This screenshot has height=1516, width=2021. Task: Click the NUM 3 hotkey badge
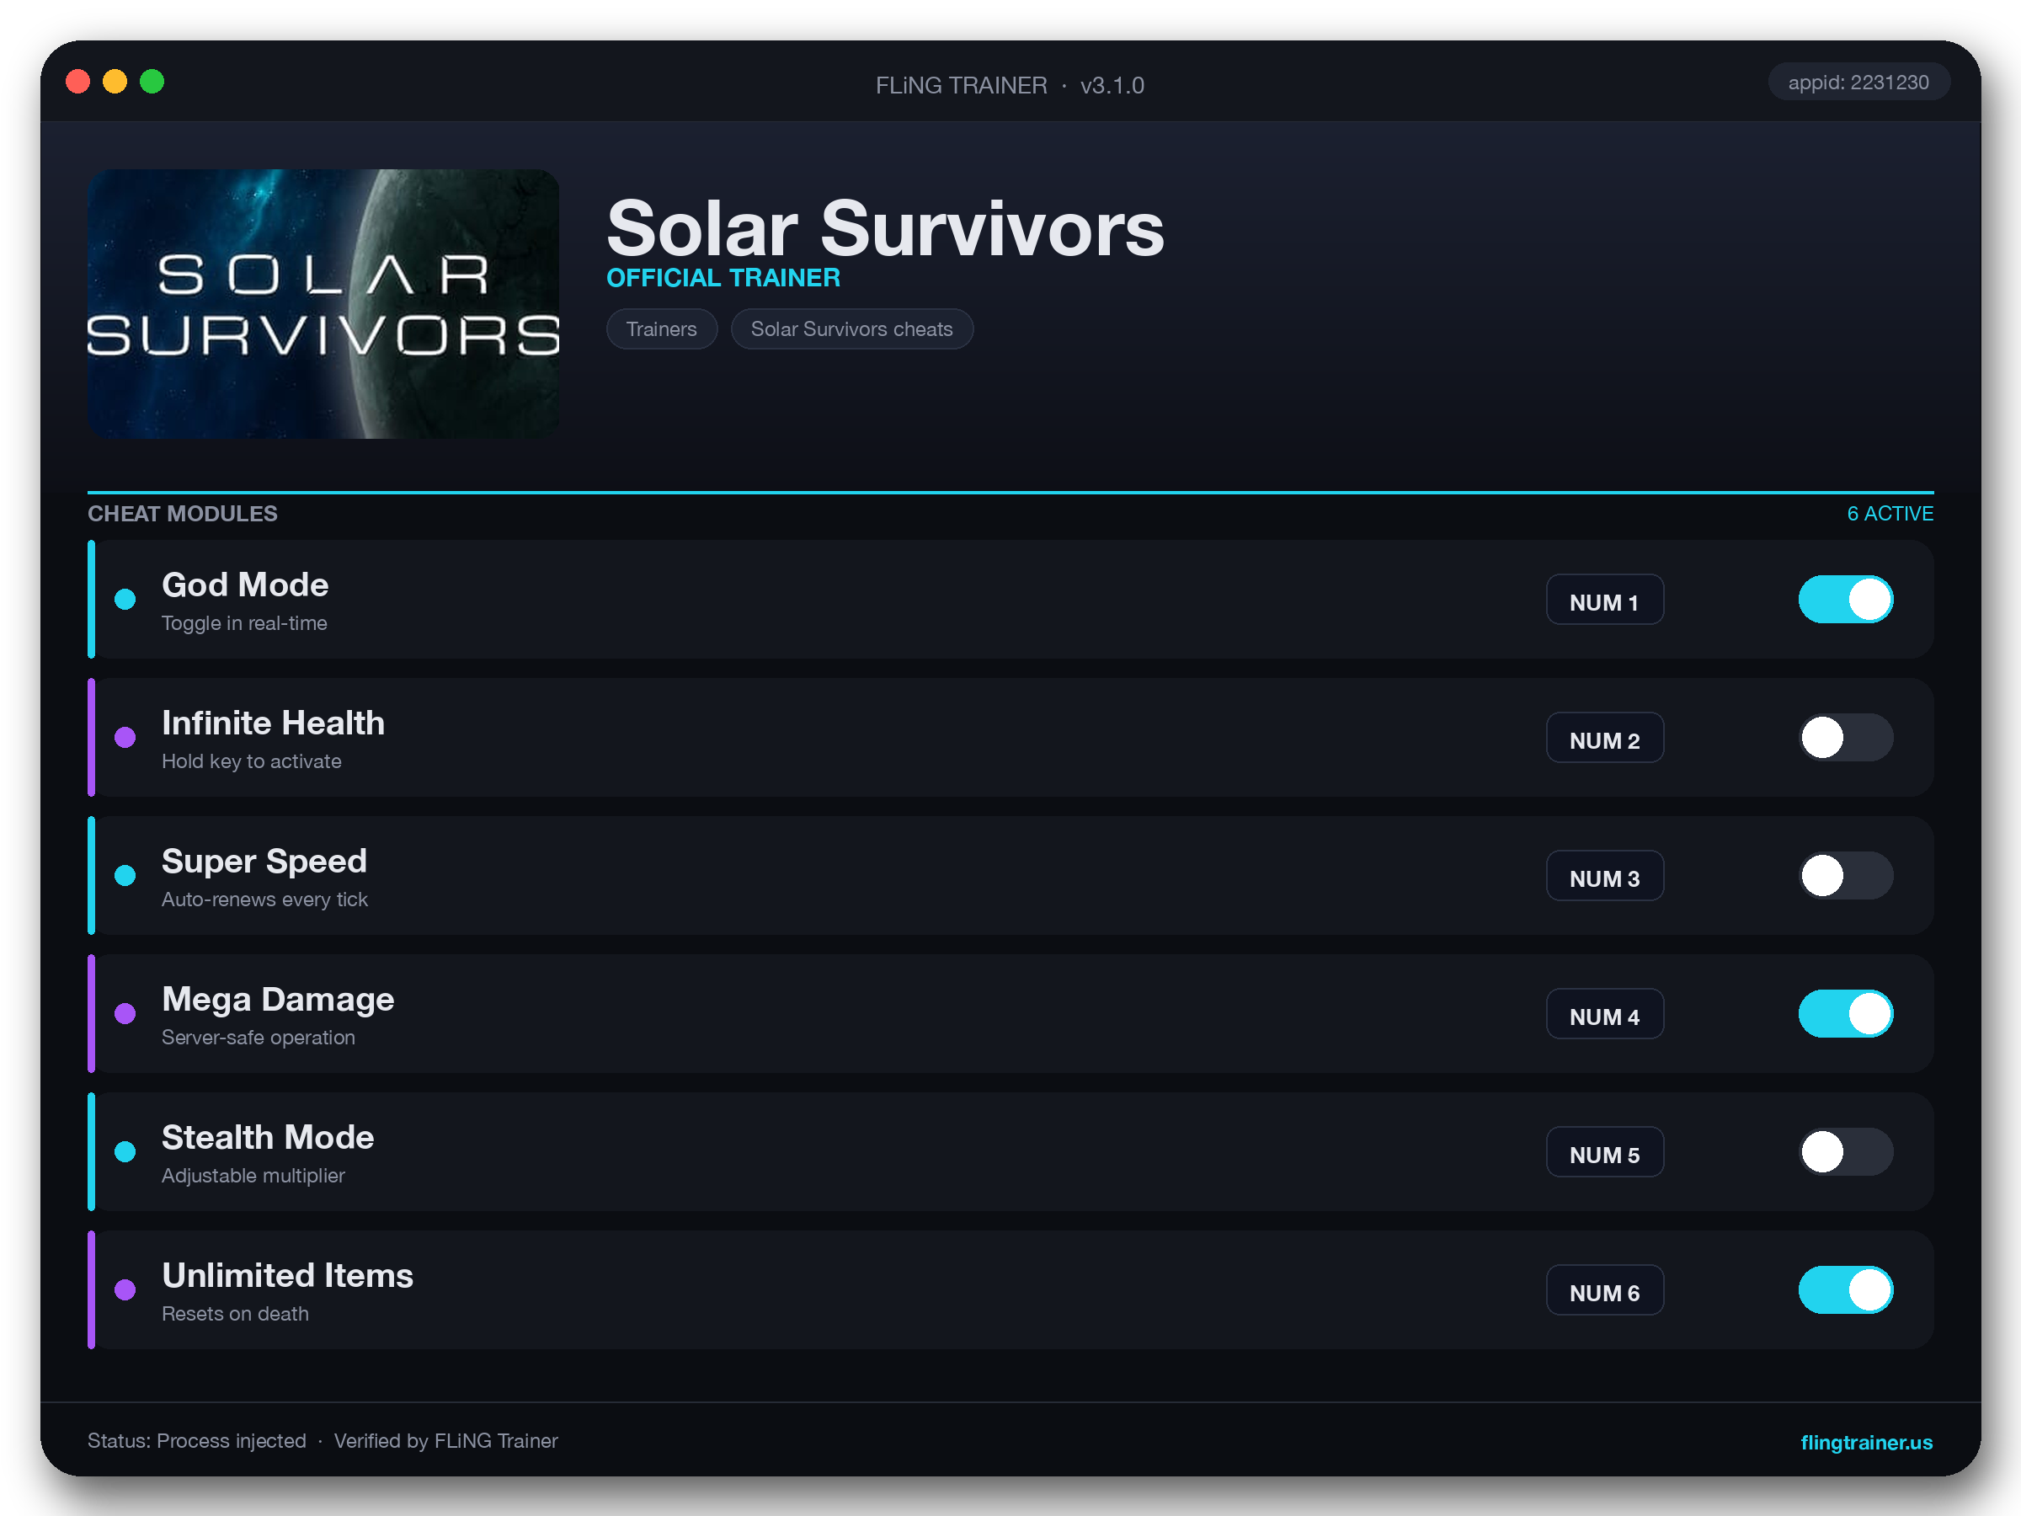[1604, 875]
